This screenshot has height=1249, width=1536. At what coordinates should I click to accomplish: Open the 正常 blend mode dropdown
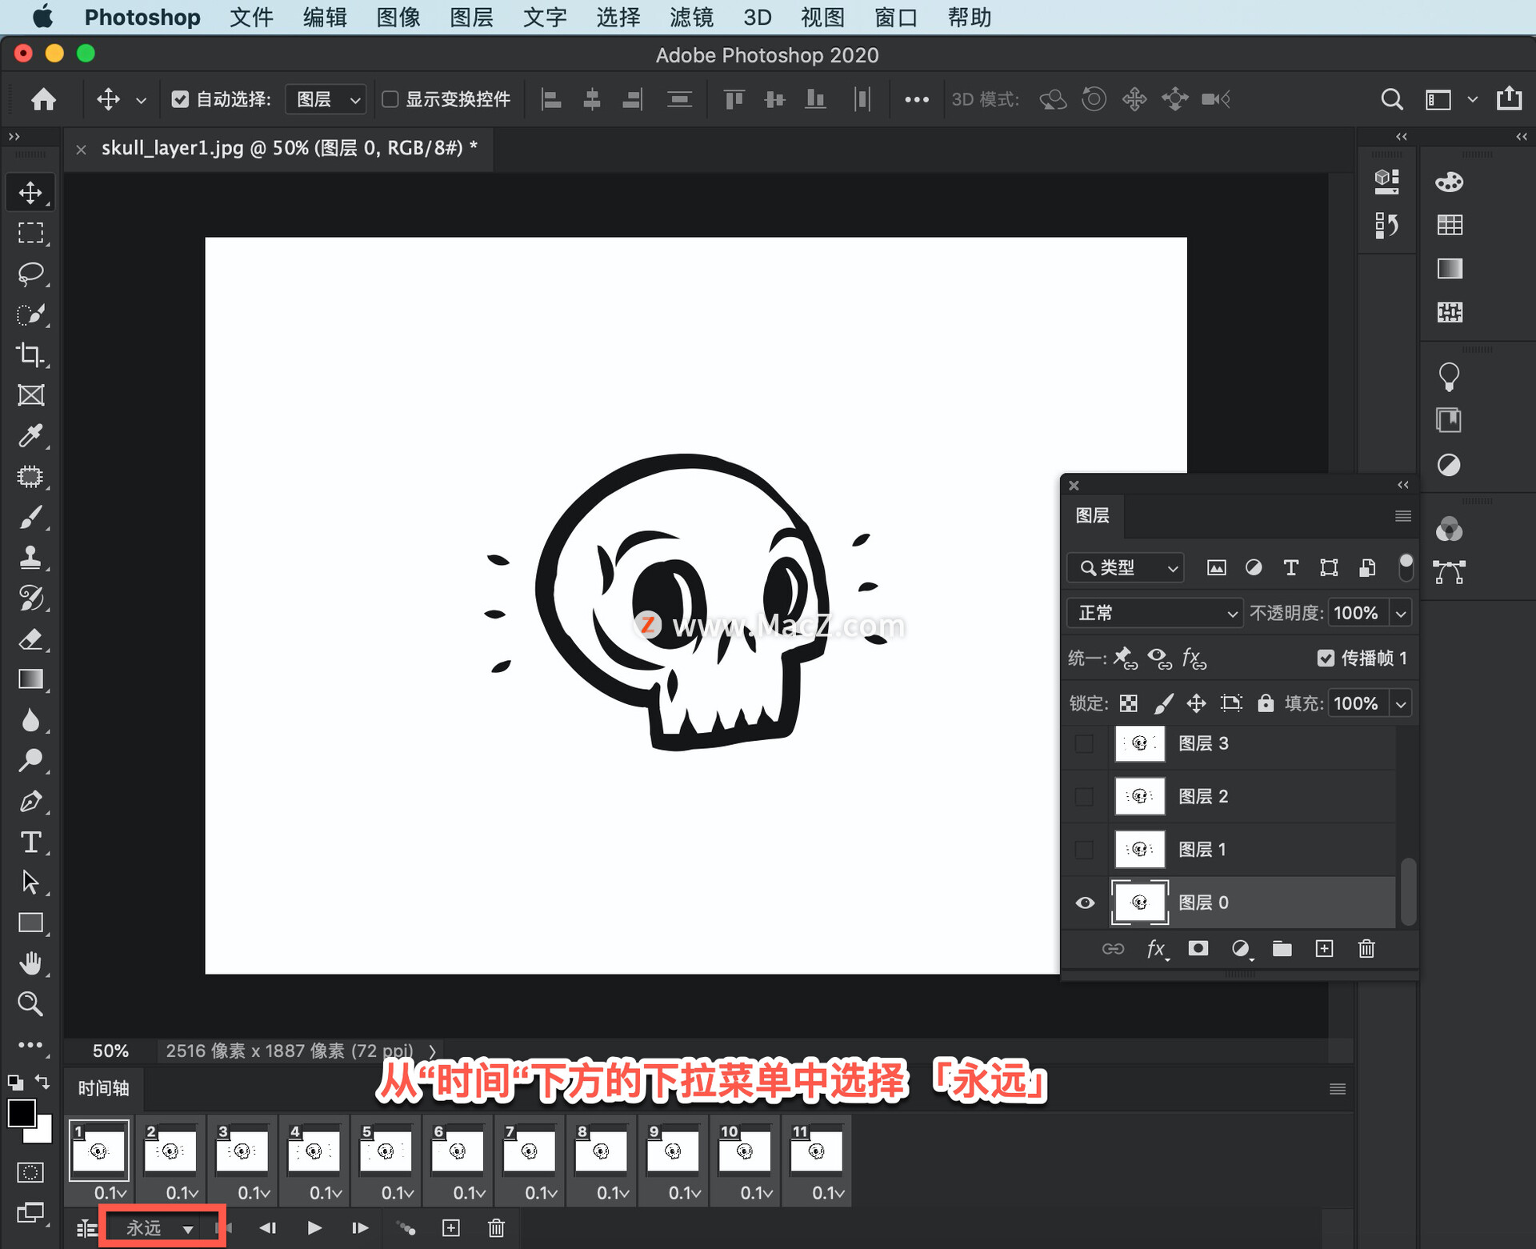1154,613
